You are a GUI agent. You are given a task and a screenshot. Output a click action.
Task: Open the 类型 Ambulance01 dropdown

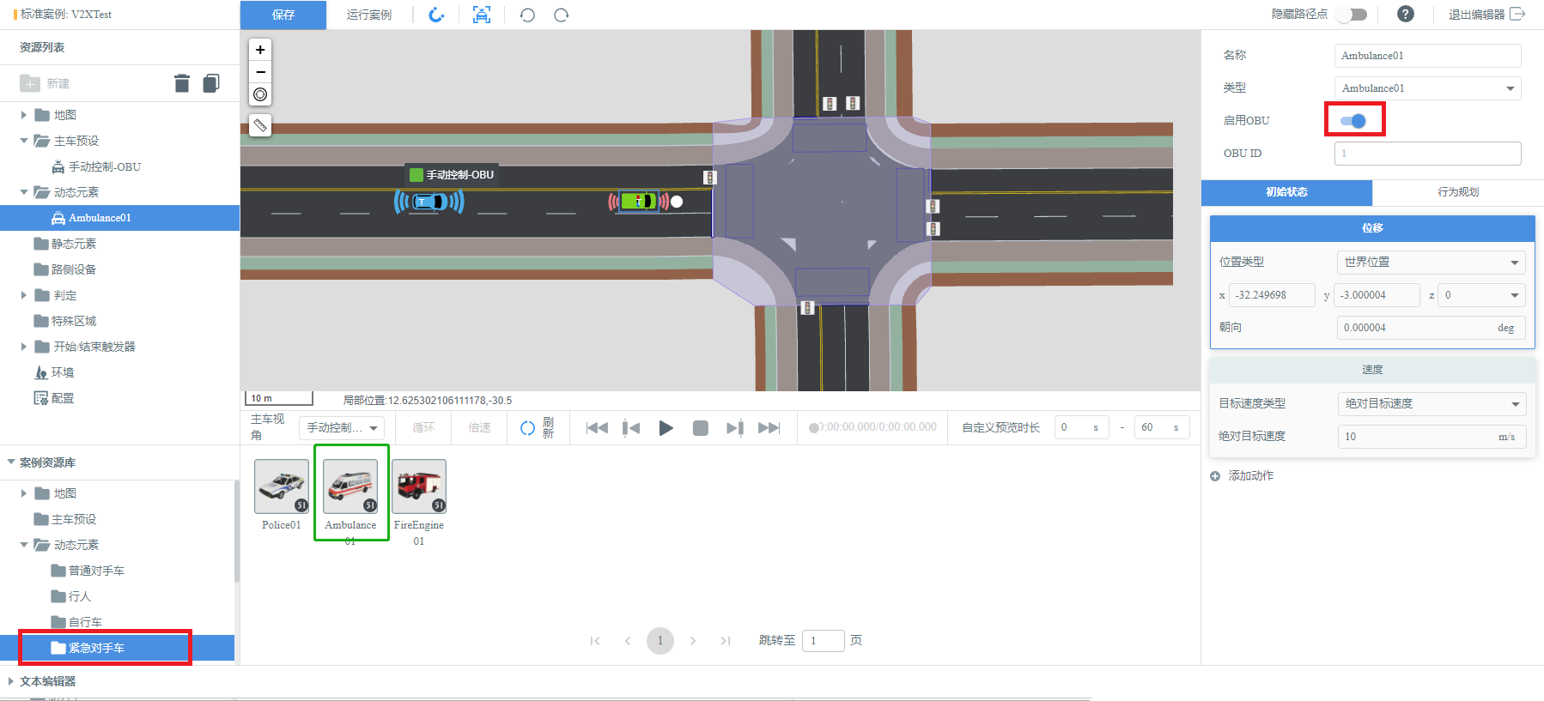(x=1427, y=88)
